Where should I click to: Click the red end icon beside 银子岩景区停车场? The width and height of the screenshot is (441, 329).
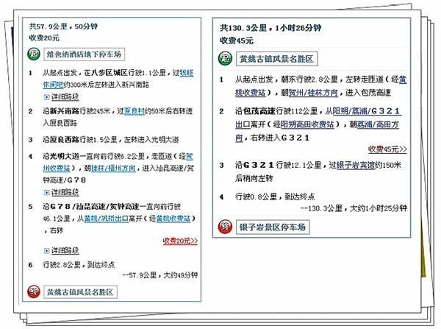(x=224, y=225)
